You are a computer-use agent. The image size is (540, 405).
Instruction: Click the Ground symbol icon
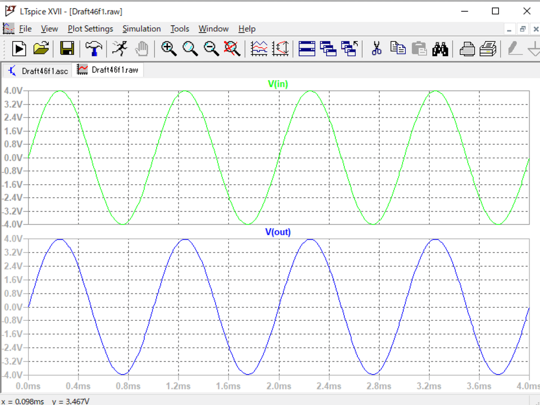pyautogui.click(x=535, y=48)
